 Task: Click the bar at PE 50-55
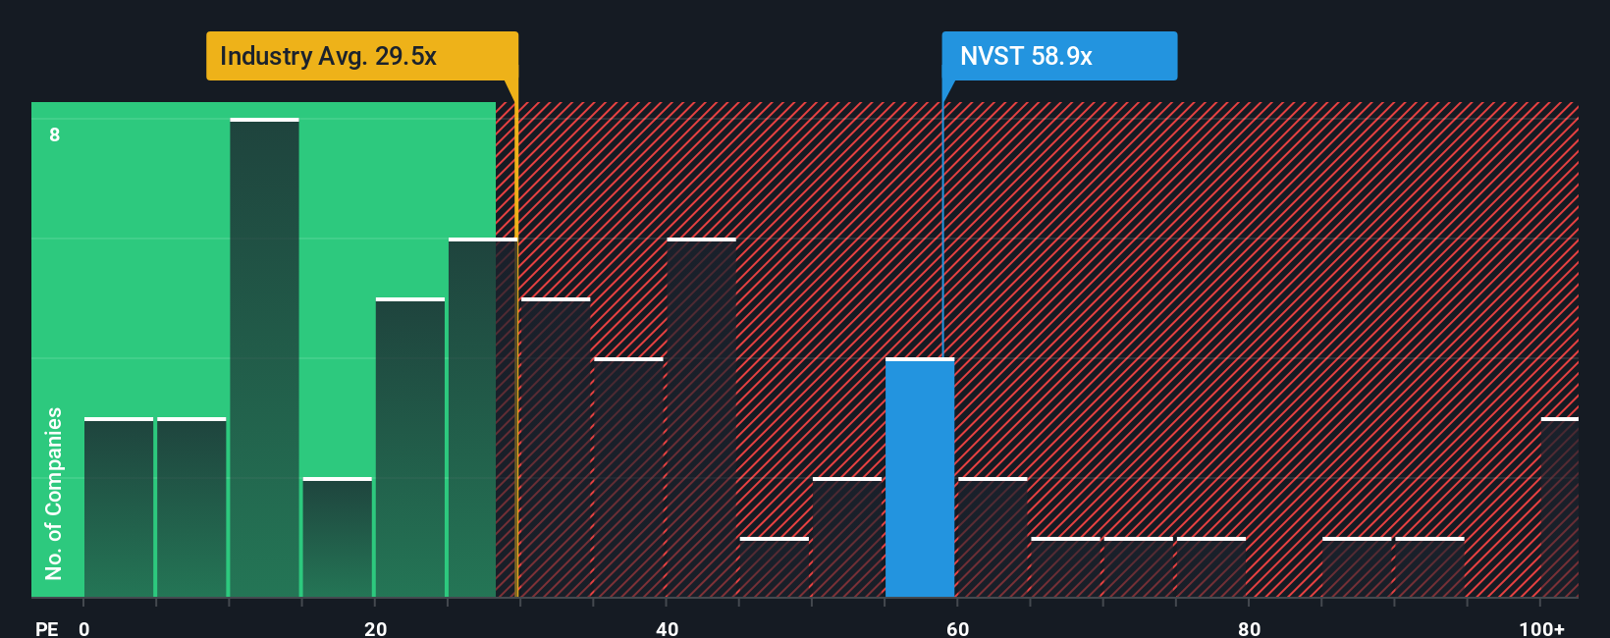[847, 537]
